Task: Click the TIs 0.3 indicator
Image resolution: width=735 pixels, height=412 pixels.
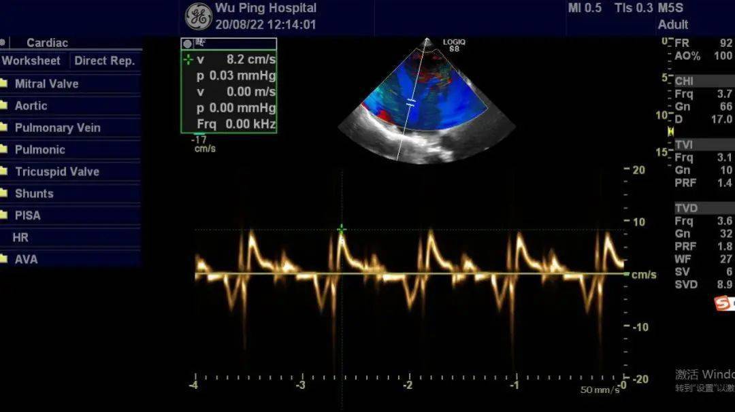Action: tap(634, 8)
